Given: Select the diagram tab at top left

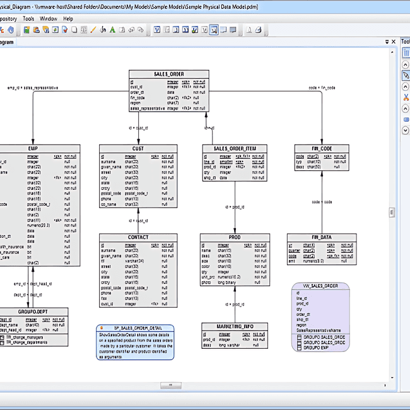Looking at the screenshot, I should coord(7,42).
